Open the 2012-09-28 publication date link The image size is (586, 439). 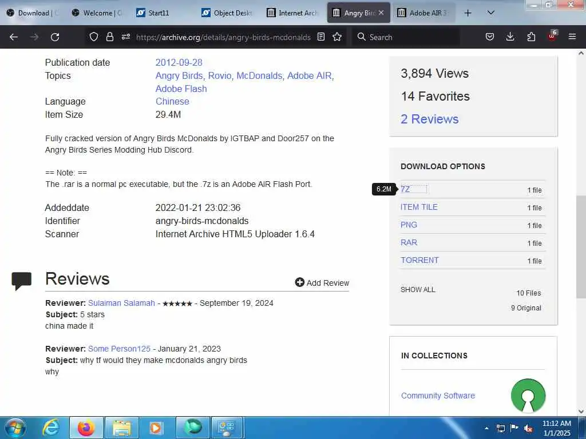point(179,62)
